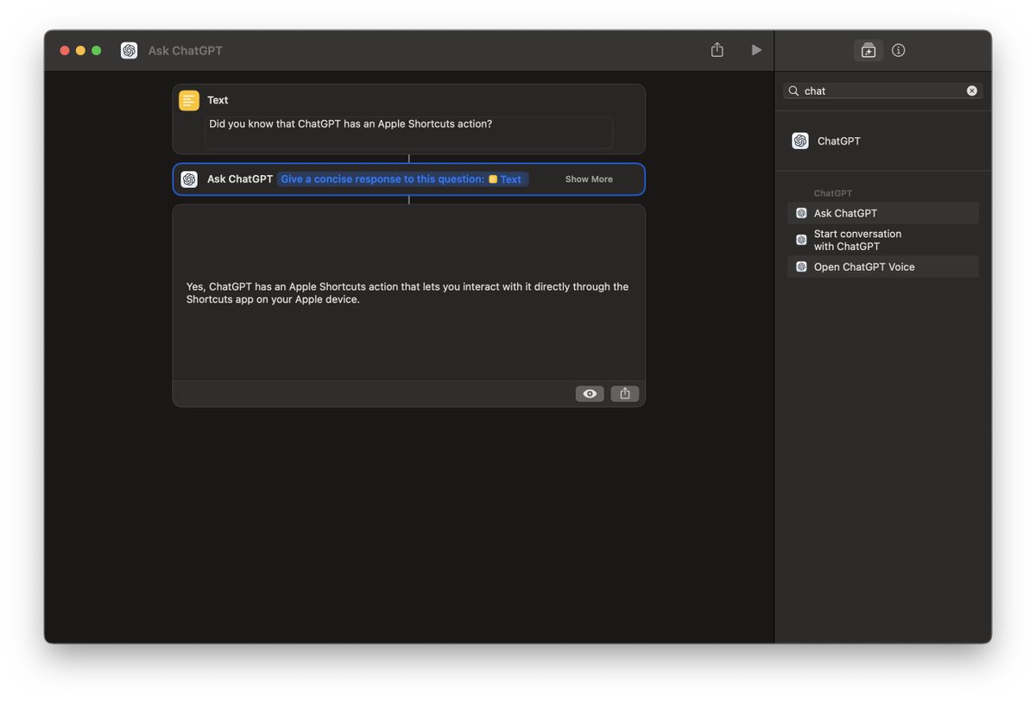Click icon beside Open ChatGPT Voice

801,266
